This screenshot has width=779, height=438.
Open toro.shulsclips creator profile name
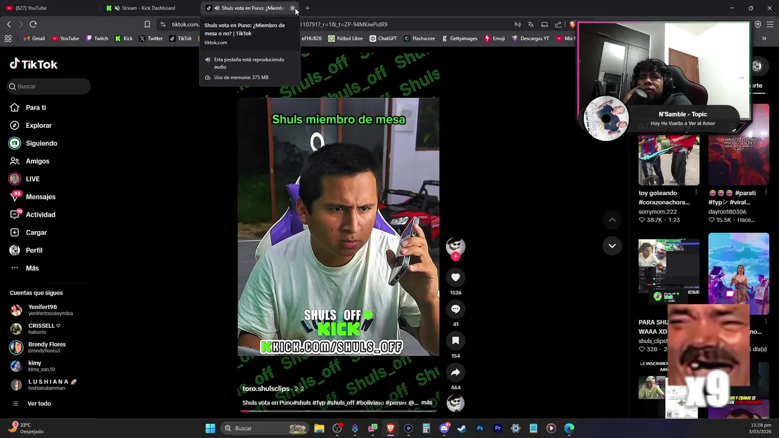pyautogui.click(x=266, y=389)
